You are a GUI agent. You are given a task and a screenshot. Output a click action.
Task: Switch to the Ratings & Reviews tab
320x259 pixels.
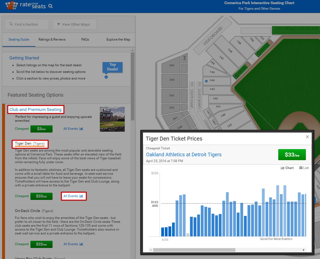tap(52, 39)
